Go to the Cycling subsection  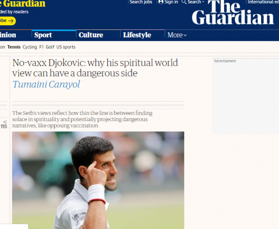click(x=30, y=47)
